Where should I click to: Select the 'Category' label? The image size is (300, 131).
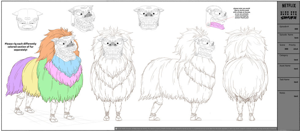[x=284, y=55]
